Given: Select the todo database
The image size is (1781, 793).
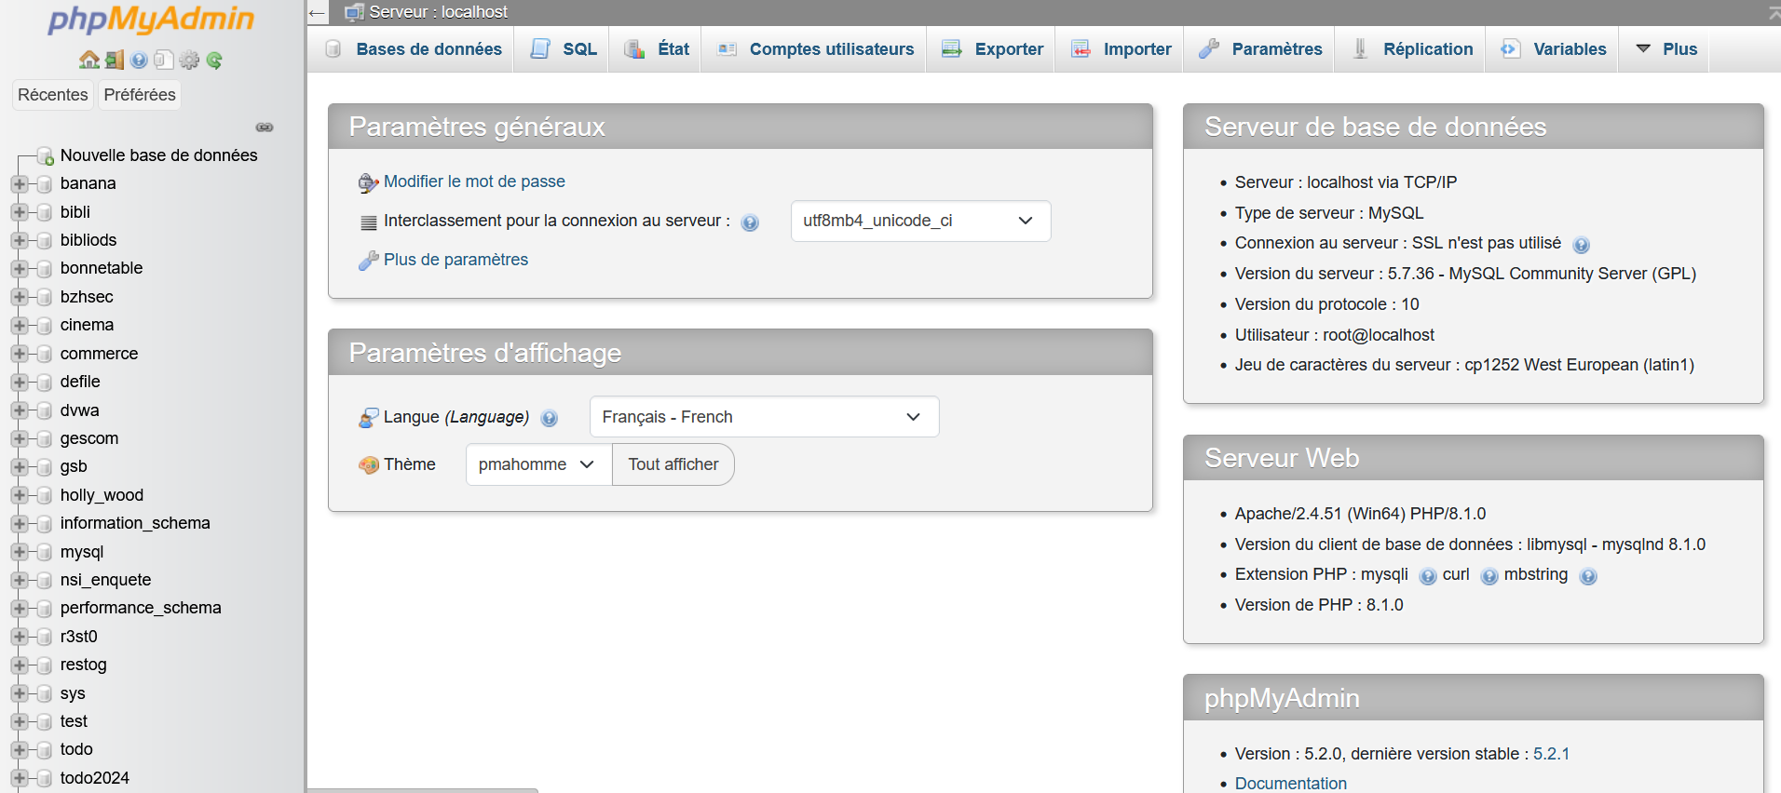Looking at the screenshot, I should 76,749.
